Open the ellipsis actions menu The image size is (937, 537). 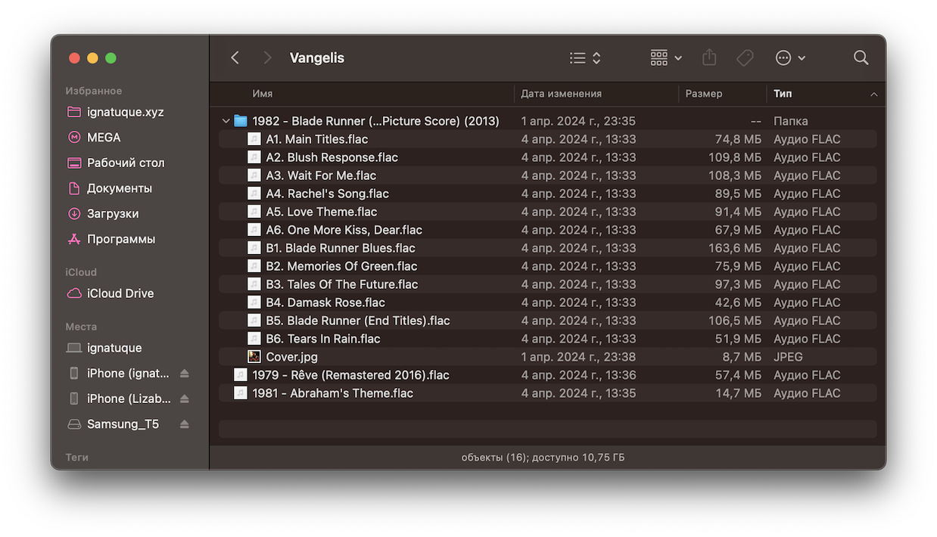[x=790, y=57]
